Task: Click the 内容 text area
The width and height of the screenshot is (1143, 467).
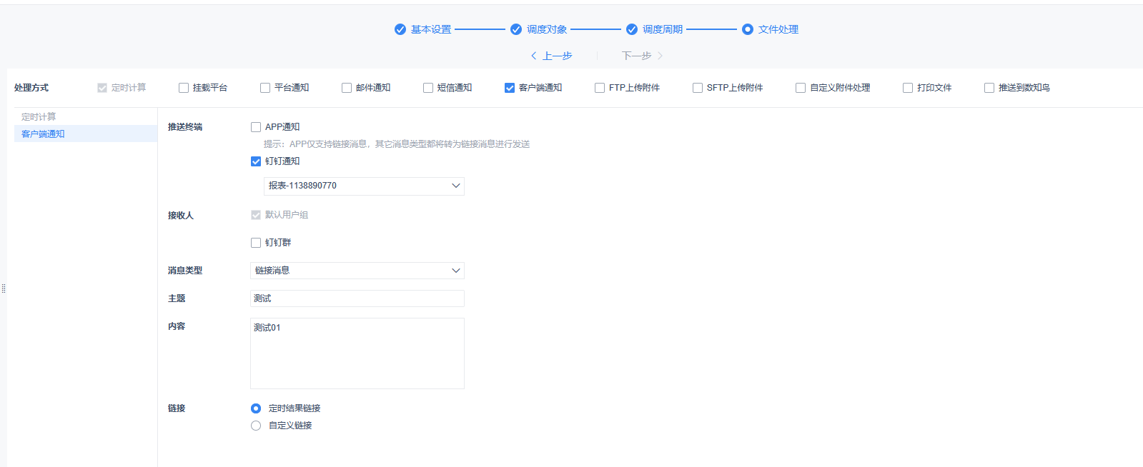Action: (357, 353)
